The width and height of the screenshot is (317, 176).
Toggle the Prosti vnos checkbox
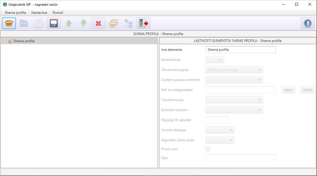(x=208, y=149)
